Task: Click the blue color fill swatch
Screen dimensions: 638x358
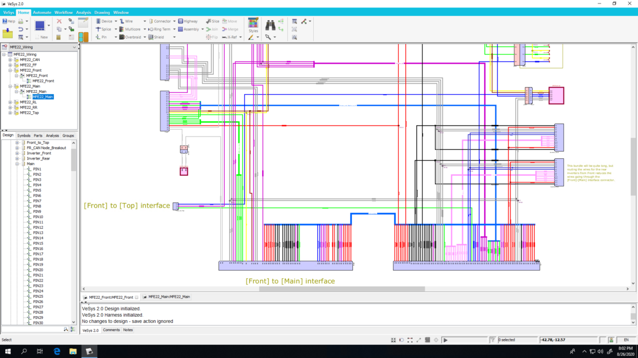Action: point(40,26)
